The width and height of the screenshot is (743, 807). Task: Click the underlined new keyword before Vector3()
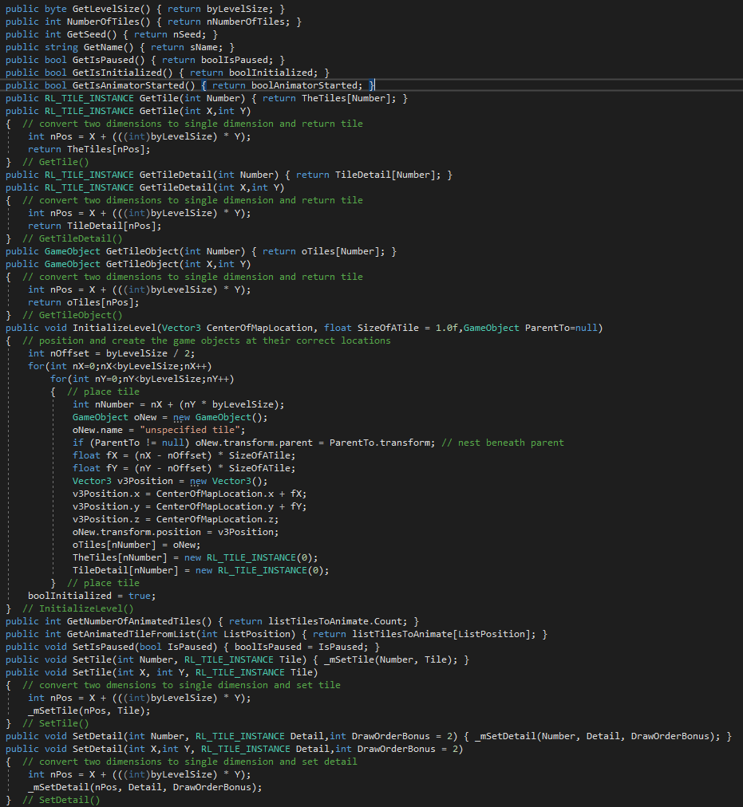coord(198,481)
